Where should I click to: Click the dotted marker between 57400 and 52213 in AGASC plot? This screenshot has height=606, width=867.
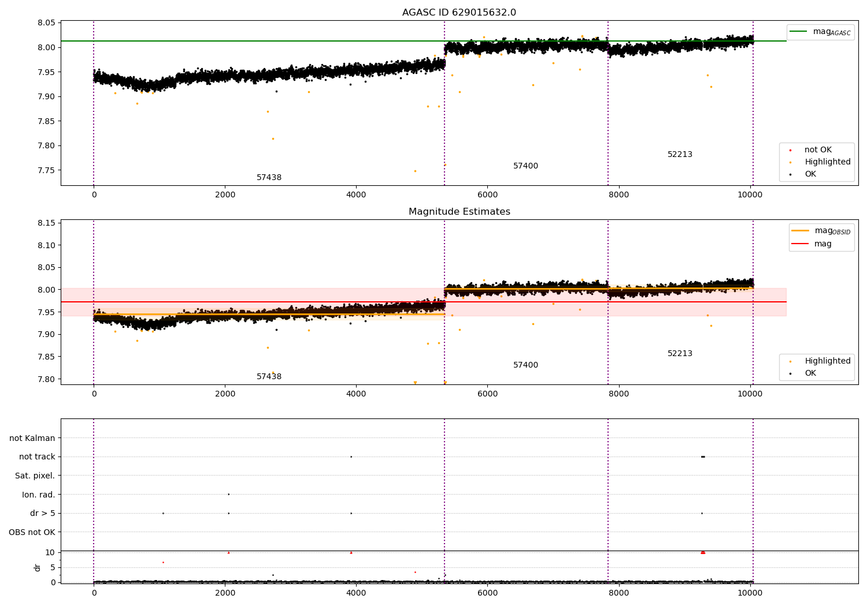click(x=608, y=103)
